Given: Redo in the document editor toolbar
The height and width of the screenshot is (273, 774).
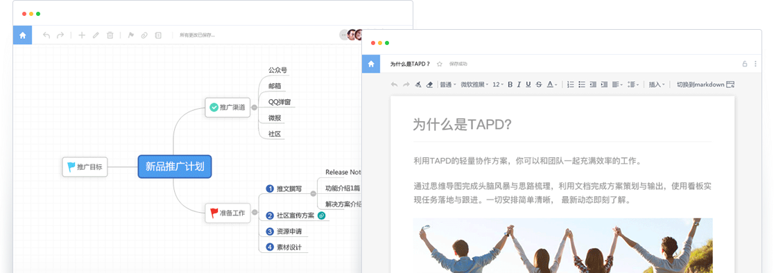Looking at the screenshot, I should [x=406, y=85].
